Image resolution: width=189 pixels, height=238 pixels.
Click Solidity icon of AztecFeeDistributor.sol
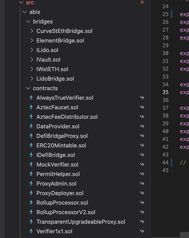pyautogui.click(x=31, y=117)
